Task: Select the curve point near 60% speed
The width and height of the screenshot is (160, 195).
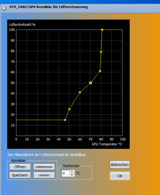Action: pos(100,71)
